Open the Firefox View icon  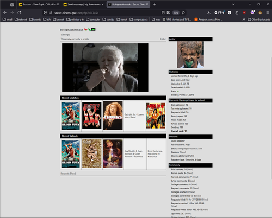[12, 4]
